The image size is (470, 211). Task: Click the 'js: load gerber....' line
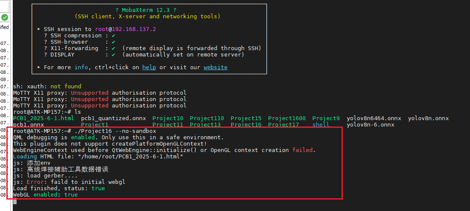(x=45, y=176)
